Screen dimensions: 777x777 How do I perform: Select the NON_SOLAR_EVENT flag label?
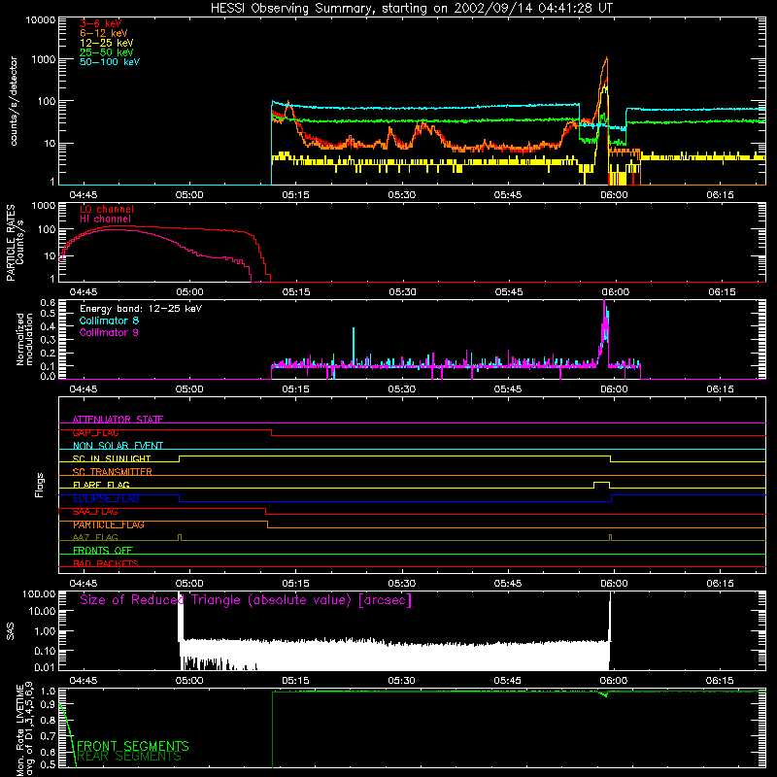(x=118, y=446)
